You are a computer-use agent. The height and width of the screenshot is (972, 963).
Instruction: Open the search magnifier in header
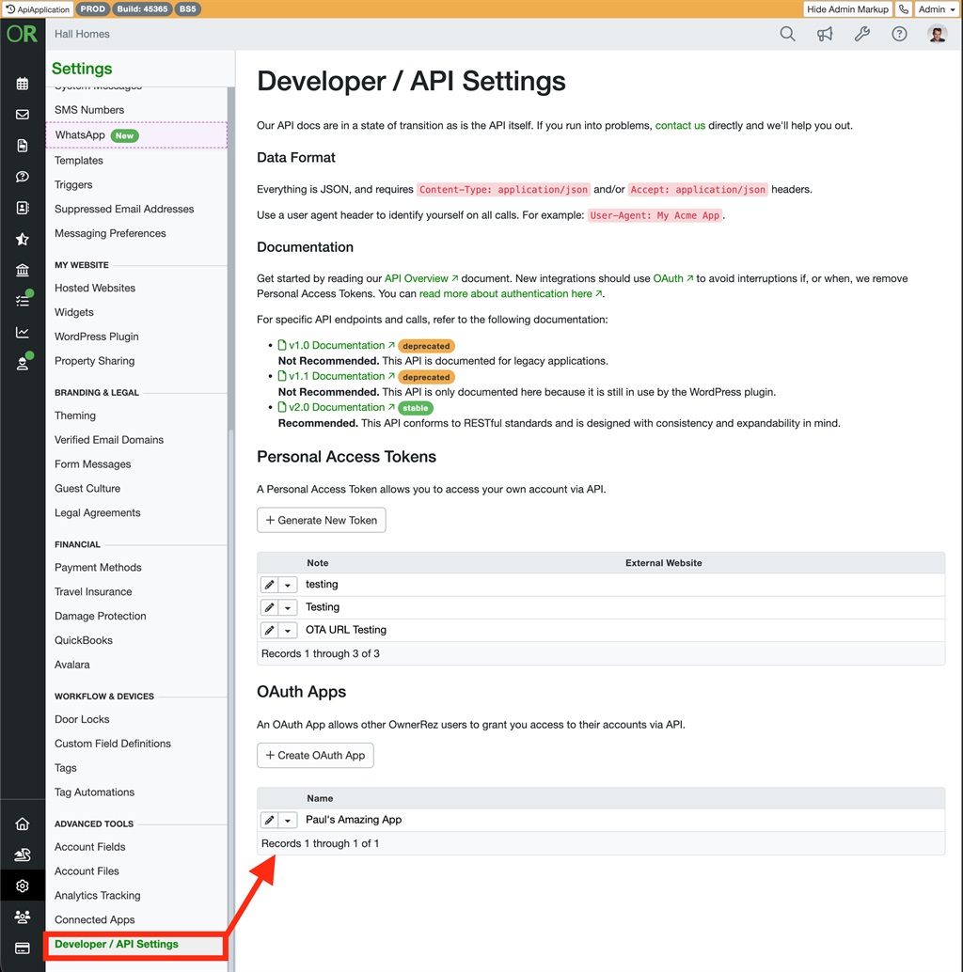(x=787, y=35)
